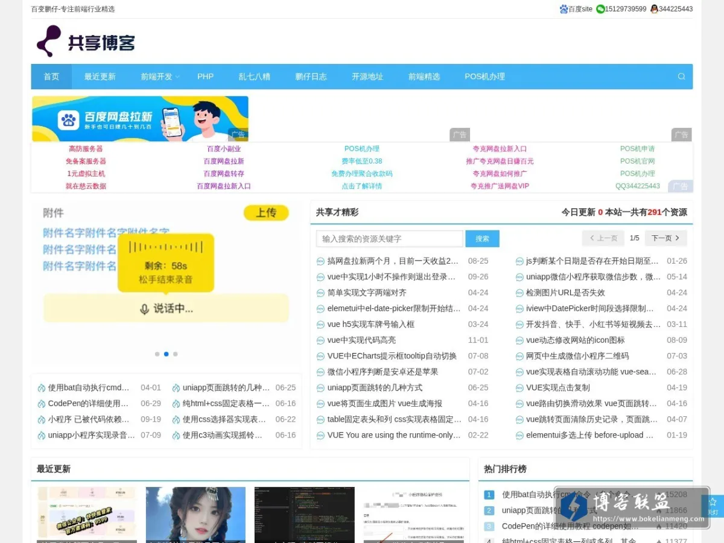
Task: Click the 搜索 button
Action: [x=482, y=238]
